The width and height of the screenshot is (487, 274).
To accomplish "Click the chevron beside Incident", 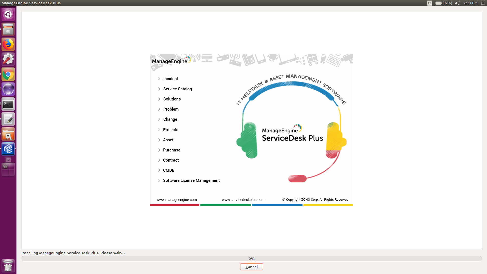I will (x=159, y=79).
